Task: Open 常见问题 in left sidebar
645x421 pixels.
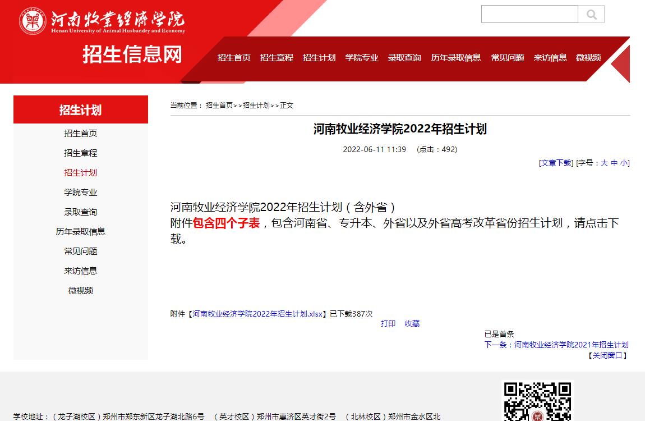Action: [80, 251]
